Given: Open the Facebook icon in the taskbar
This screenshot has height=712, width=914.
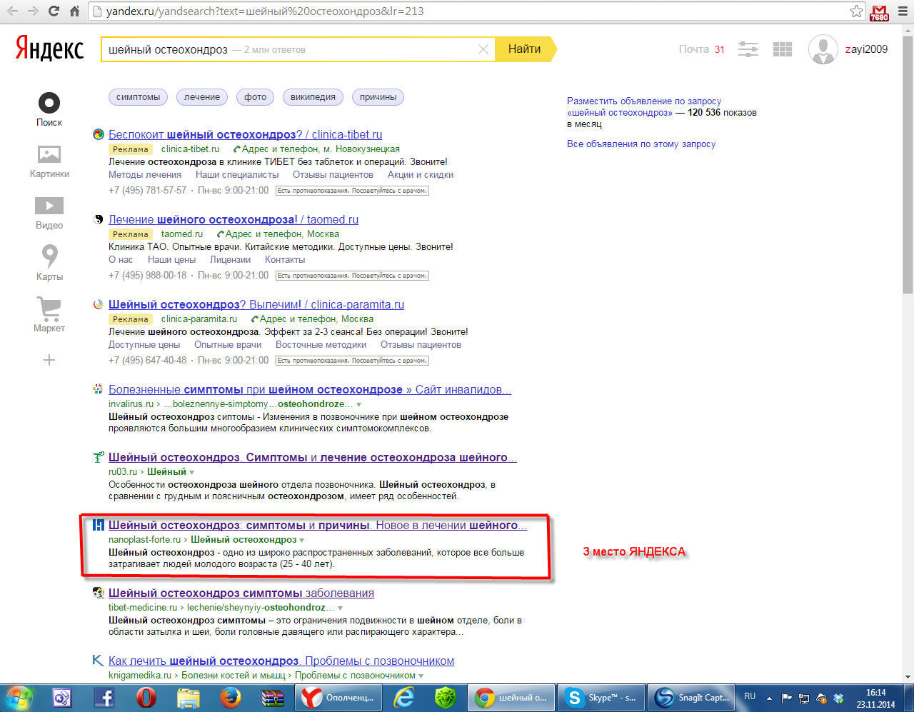Looking at the screenshot, I should (x=104, y=697).
